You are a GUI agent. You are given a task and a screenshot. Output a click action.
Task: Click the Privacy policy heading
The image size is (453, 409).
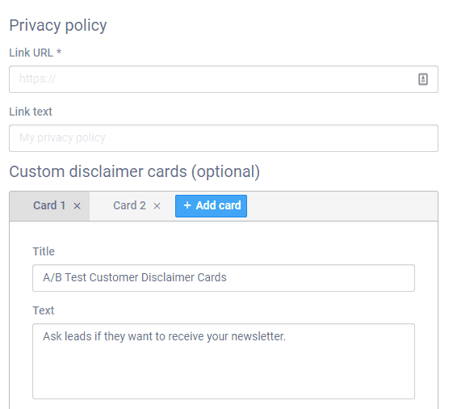(x=58, y=25)
